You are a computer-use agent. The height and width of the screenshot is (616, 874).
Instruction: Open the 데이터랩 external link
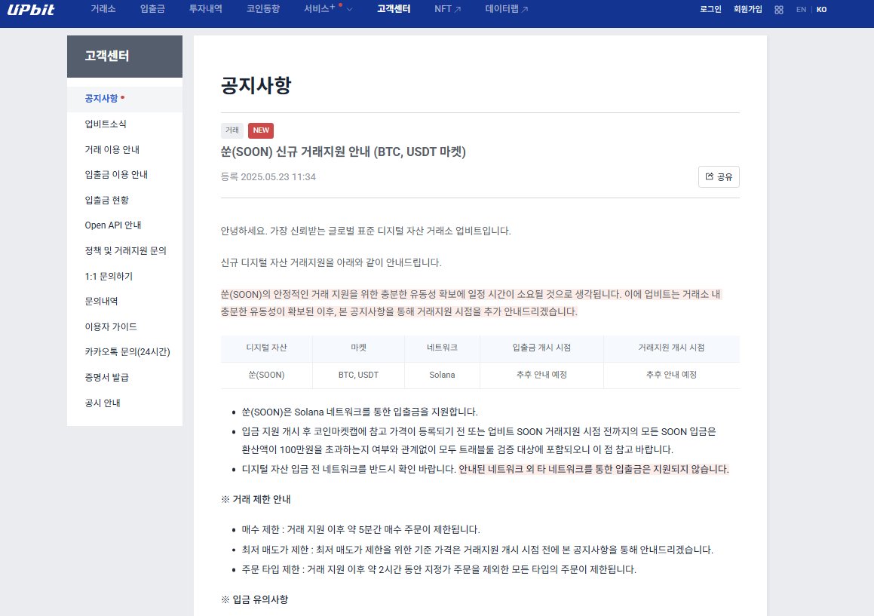coord(506,9)
